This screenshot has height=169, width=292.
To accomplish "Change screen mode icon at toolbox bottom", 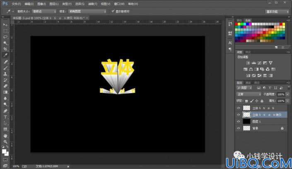I will pyautogui.click(x=5, y=166).
